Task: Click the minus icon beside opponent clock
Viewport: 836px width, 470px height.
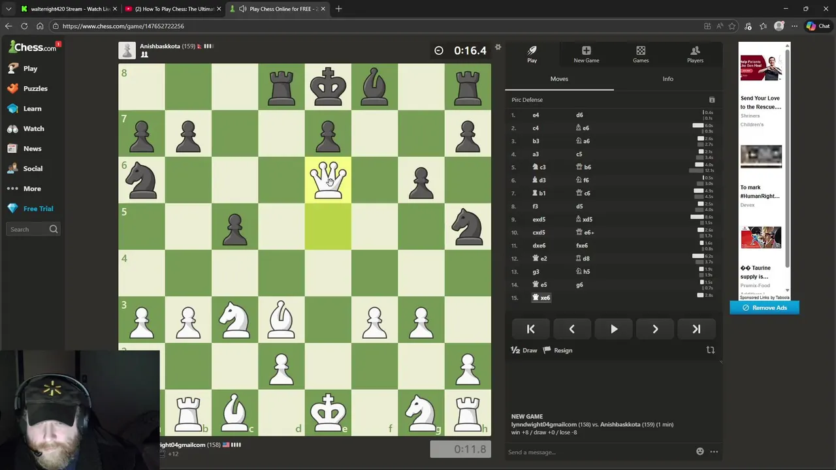Action: click(439, 50)
